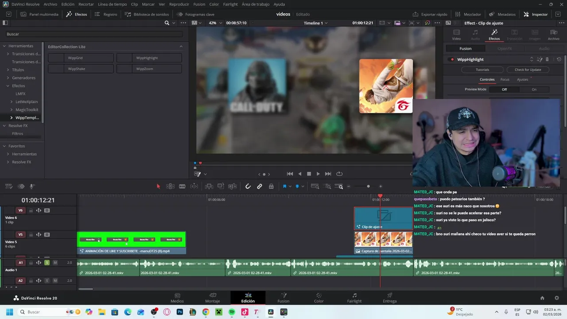Collapse the Efectos category
567x319 pixels.
[x=8, y=86]
